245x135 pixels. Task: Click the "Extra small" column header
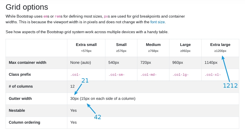coord(86,45)
